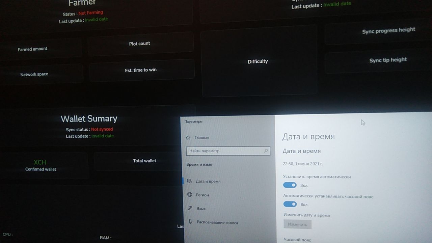432x243 pixels.
Task: Toggle Автоматически устанавливать часовой пояс switch
Action: coord(290,204)
